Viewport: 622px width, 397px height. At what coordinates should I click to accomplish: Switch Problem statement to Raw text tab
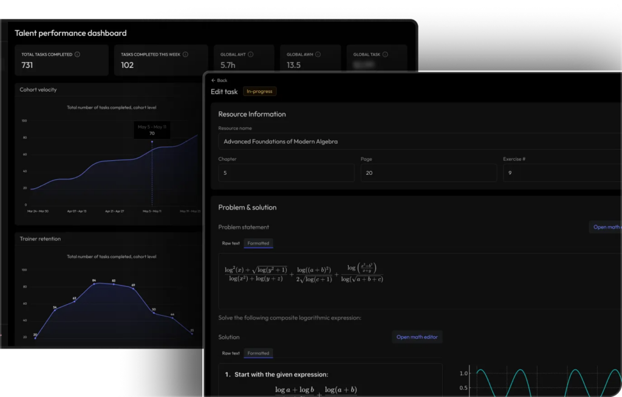tap(231, 243)
